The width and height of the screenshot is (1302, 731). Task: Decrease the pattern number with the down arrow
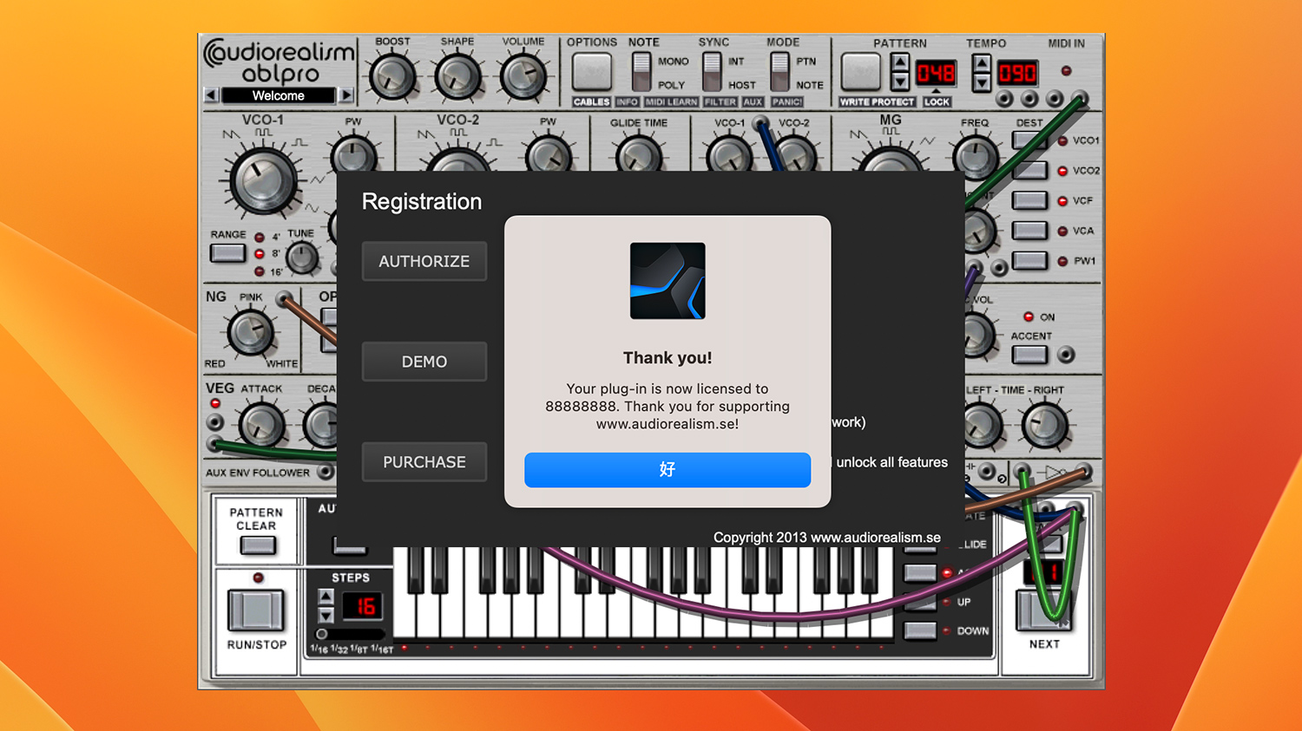click(x=900, y=82)
